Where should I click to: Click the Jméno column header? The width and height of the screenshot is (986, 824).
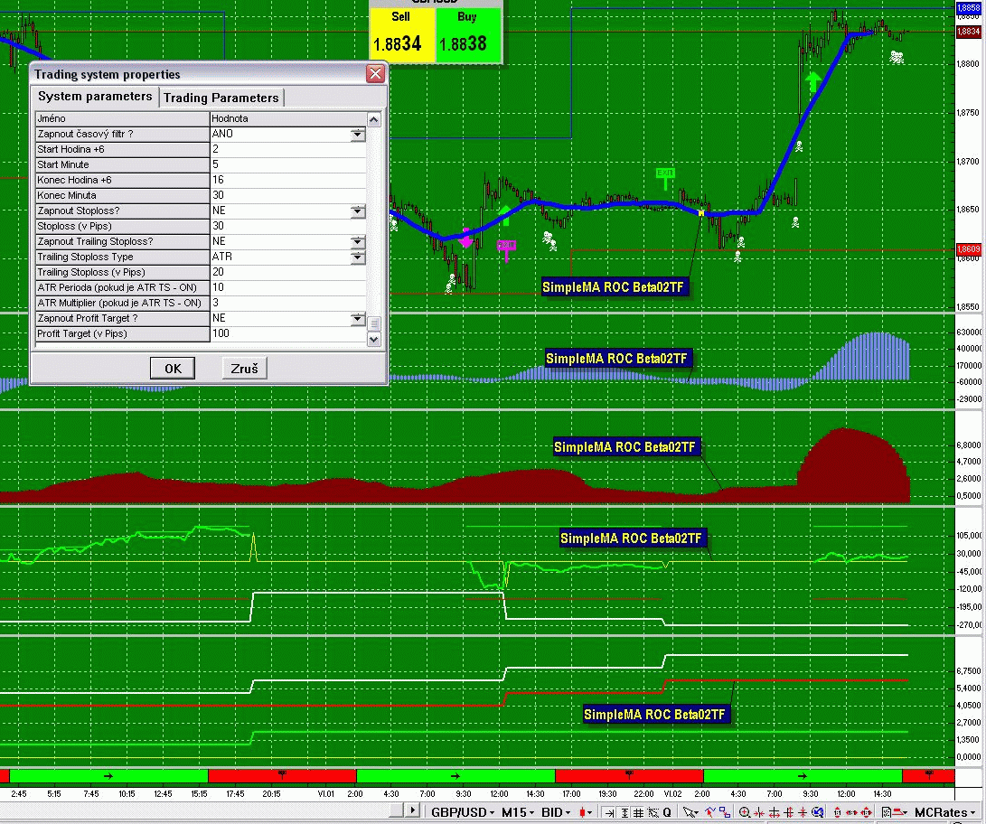pos(122,118)
